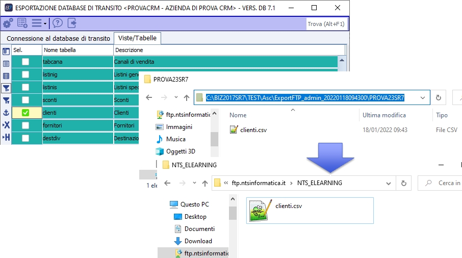The width and height of the screenshot is (462, 258).
Task: Check the fornitori row checkbox
Action: pos(25,125)
